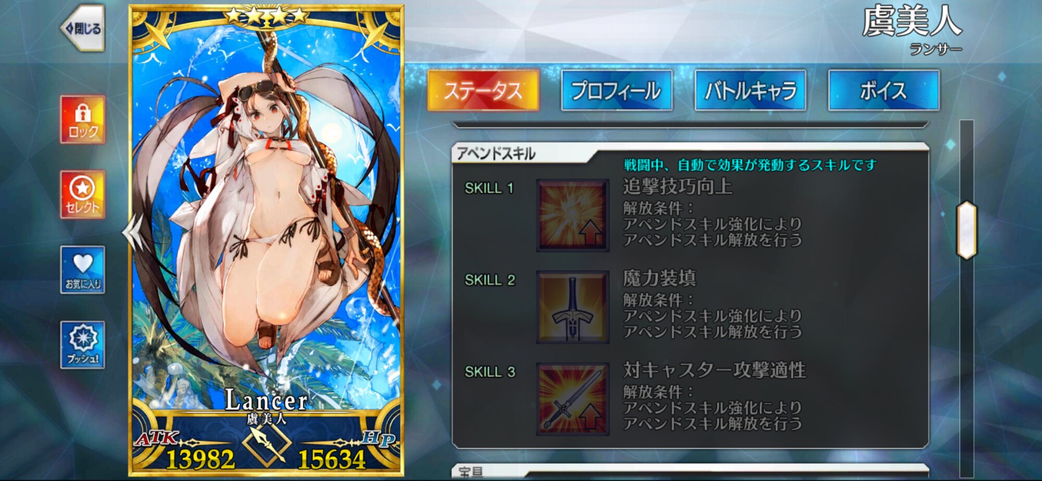Switch to the ステータス tab
Screen dimensions: 1042x481
tap(483, 90)
